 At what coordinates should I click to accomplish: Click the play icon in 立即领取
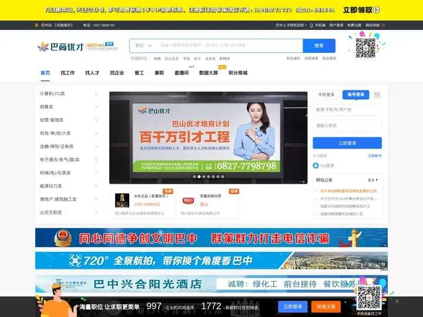(x=377, y=10)
